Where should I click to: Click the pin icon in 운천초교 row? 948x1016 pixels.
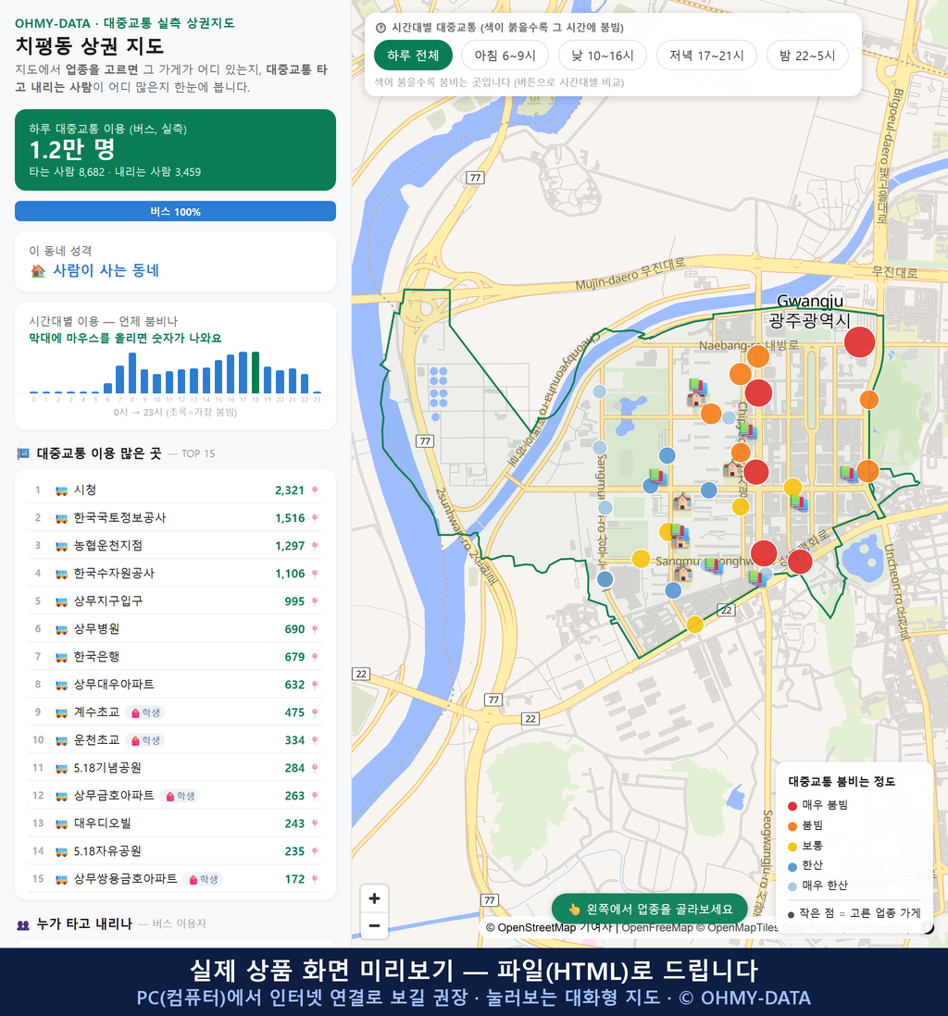coord(315,740)
